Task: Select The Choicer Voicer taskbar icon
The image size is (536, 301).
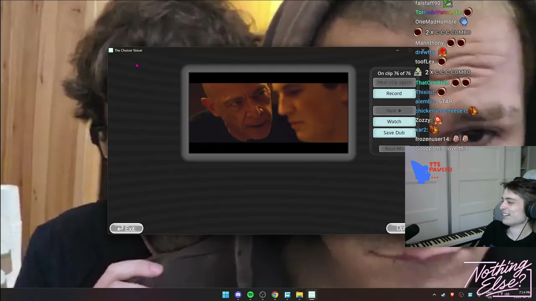Action: [x=312, y=295]
